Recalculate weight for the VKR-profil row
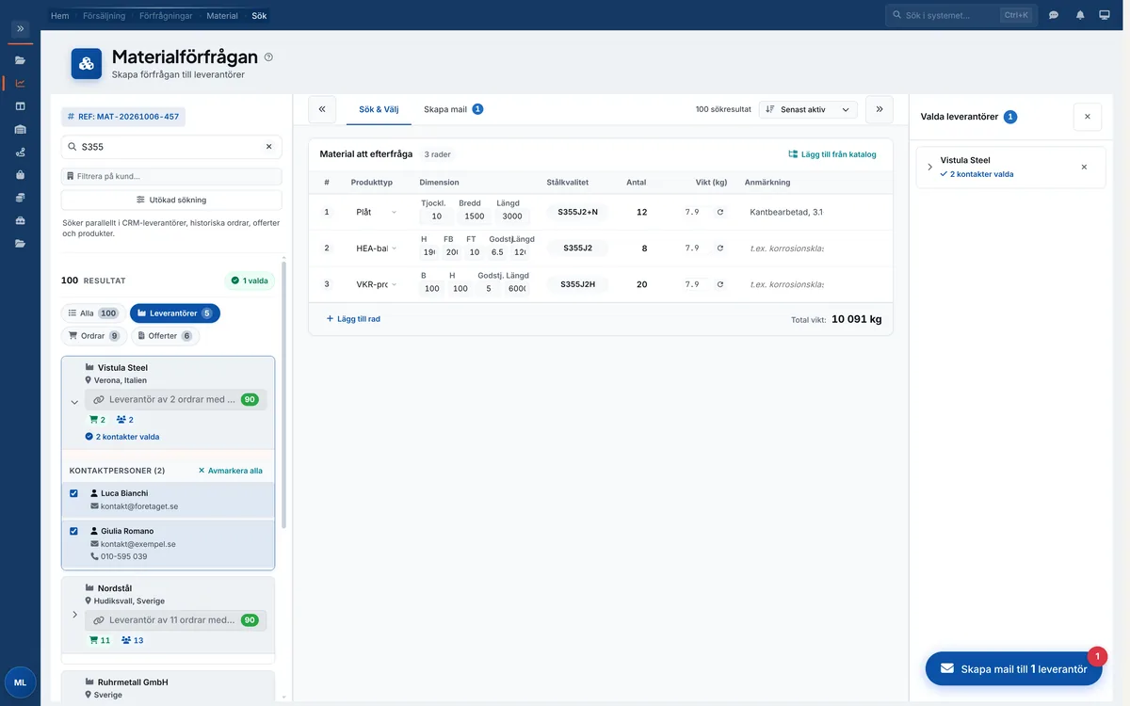The height and width of the screenshot is (706, 1130). pyautogui.click(x=720, y=284)
